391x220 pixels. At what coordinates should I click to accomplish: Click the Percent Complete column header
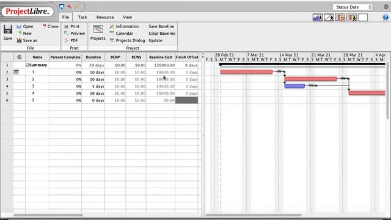tap(65, 57)
